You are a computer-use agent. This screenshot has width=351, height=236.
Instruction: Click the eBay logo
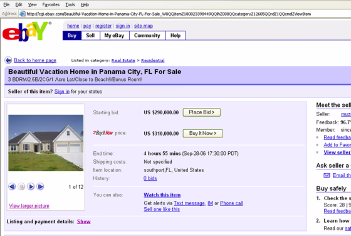[x=26, y=31]
